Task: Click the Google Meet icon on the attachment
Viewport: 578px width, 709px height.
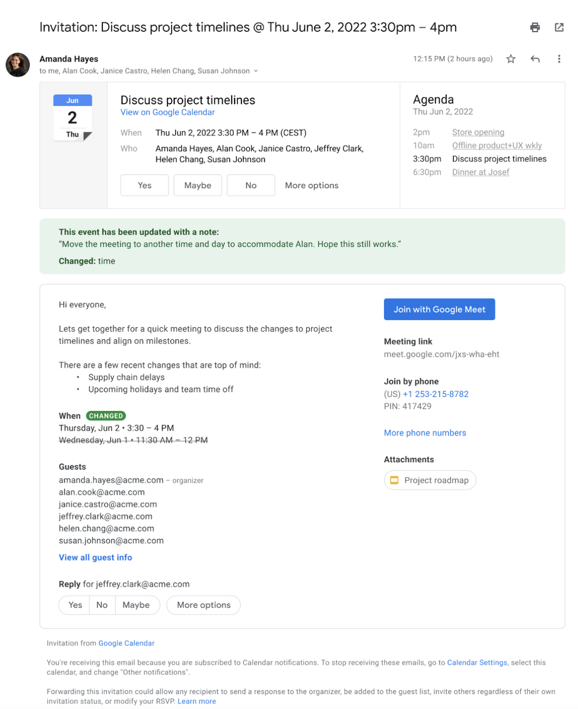Action: click(394, 480)
